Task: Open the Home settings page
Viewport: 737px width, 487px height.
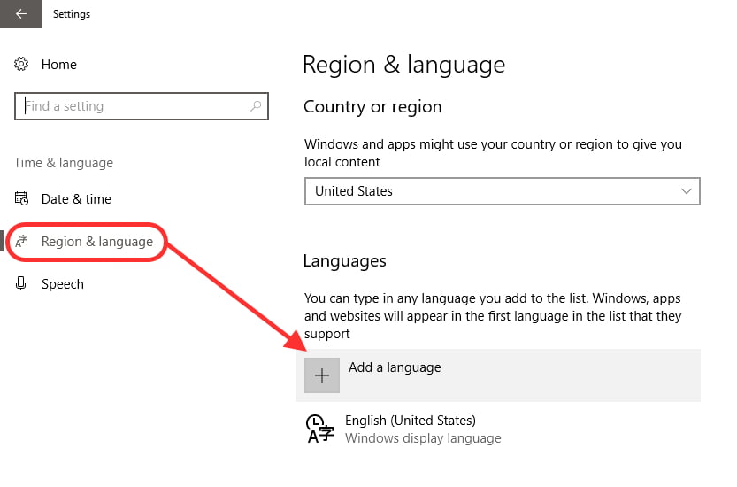Action: click(x=58, y=65)
